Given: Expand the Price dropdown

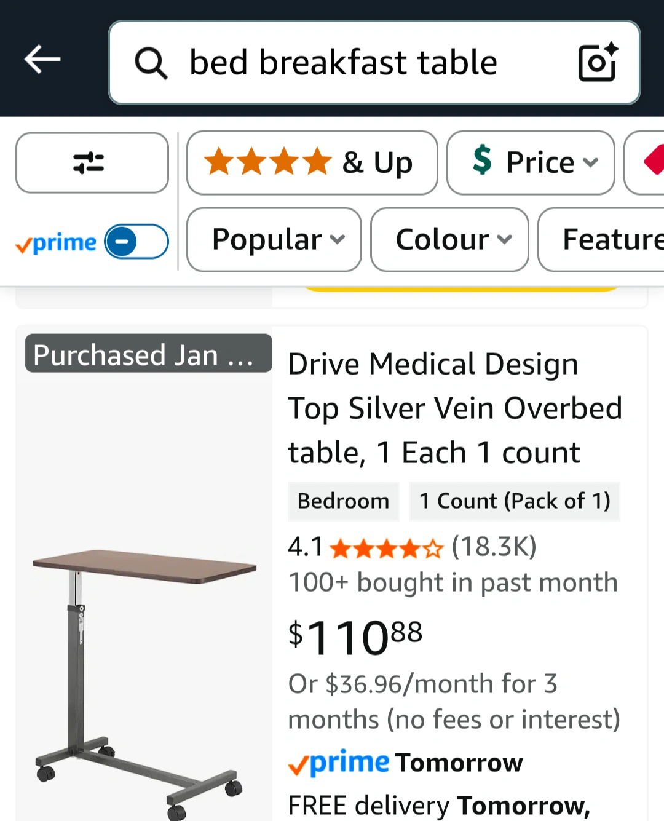Looking at the screenshot, I should [x=531, y=163].
